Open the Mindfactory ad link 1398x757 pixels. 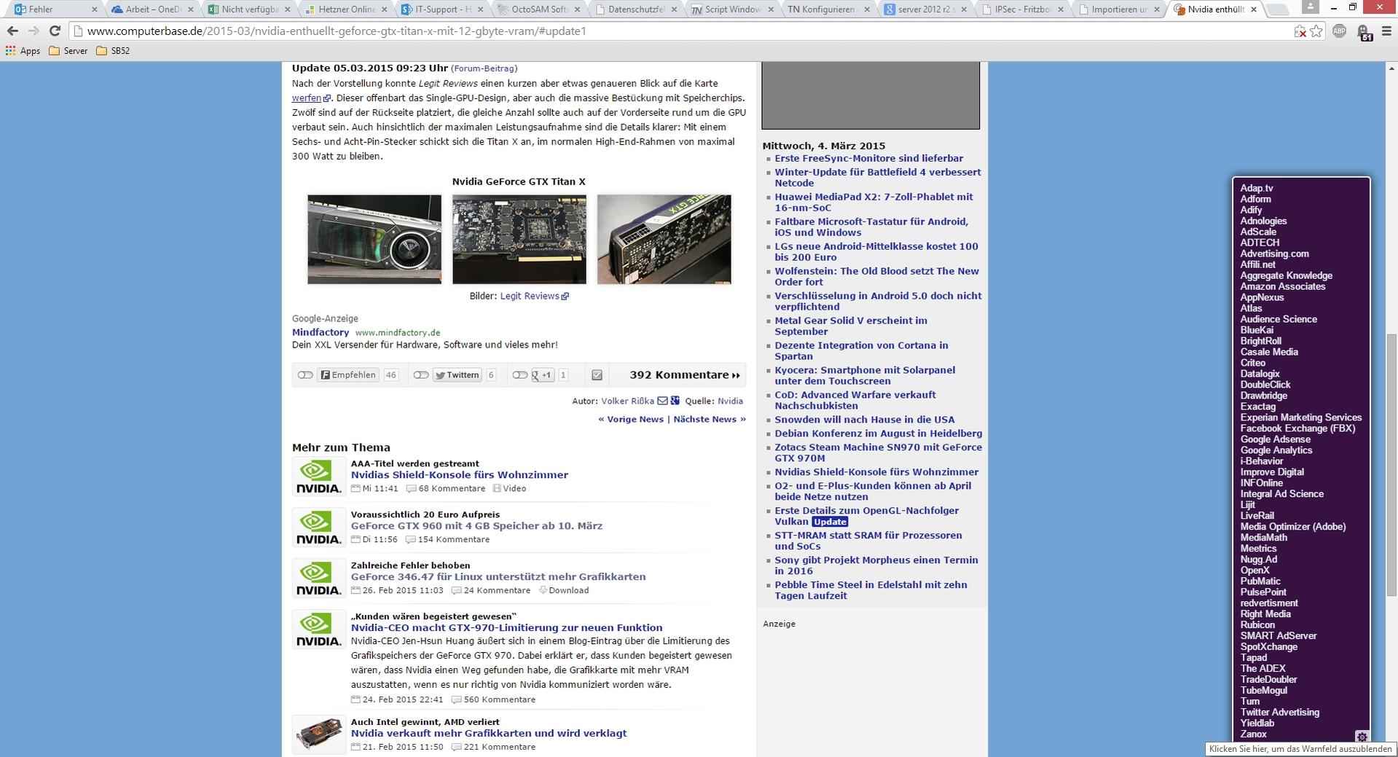click(321, 332)
